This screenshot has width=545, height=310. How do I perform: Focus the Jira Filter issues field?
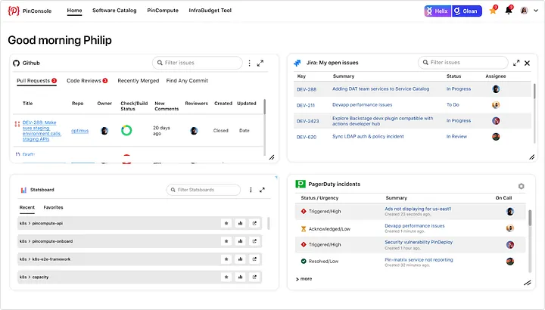tap(462, 63)
